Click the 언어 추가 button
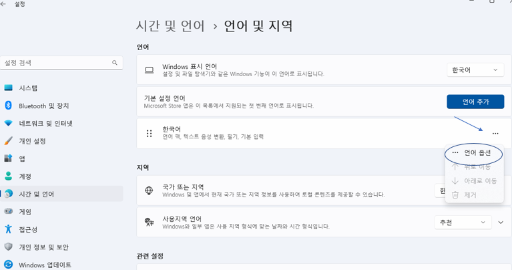 tap(475, 102)
